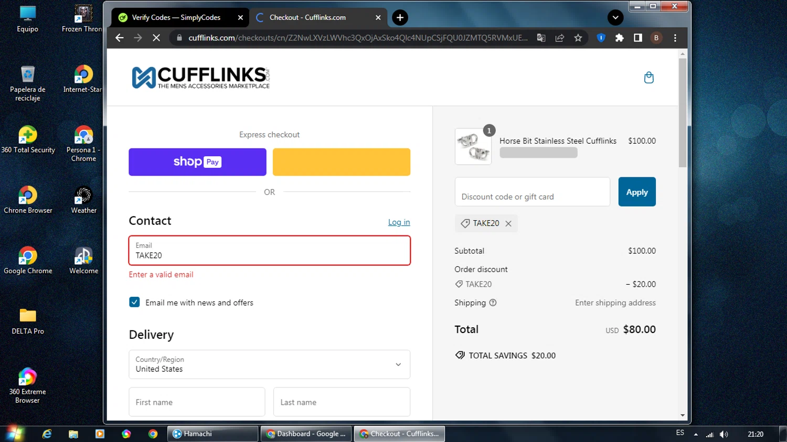Switch to Dashboard - Google taskbar window
This screenshot has height=442, width=787.
point(306,434)
